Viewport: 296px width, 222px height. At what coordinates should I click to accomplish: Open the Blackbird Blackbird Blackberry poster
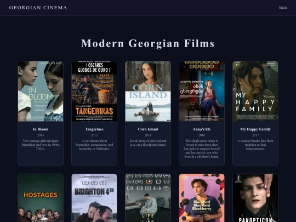point(202,198)
